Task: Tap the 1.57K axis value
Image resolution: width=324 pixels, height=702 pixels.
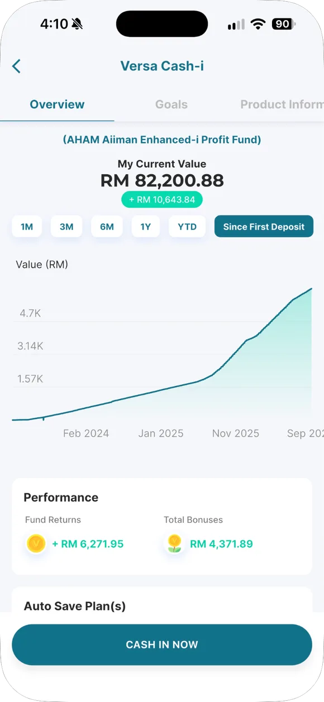Action: coord(30,379)
